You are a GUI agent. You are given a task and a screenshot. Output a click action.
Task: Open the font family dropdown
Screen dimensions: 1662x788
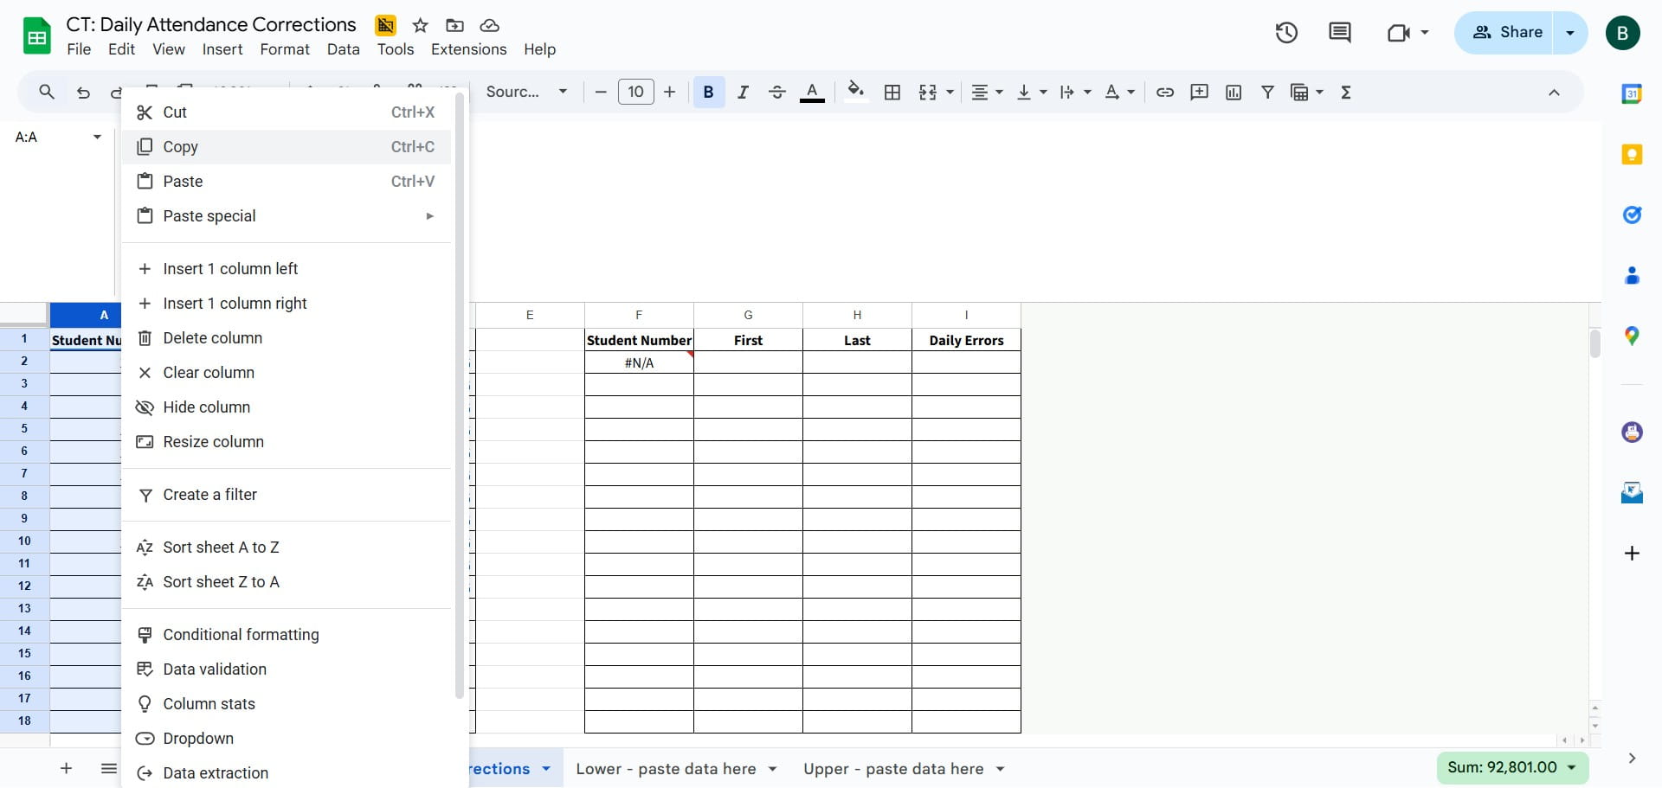pyautogui.click(x=526, y=92)
